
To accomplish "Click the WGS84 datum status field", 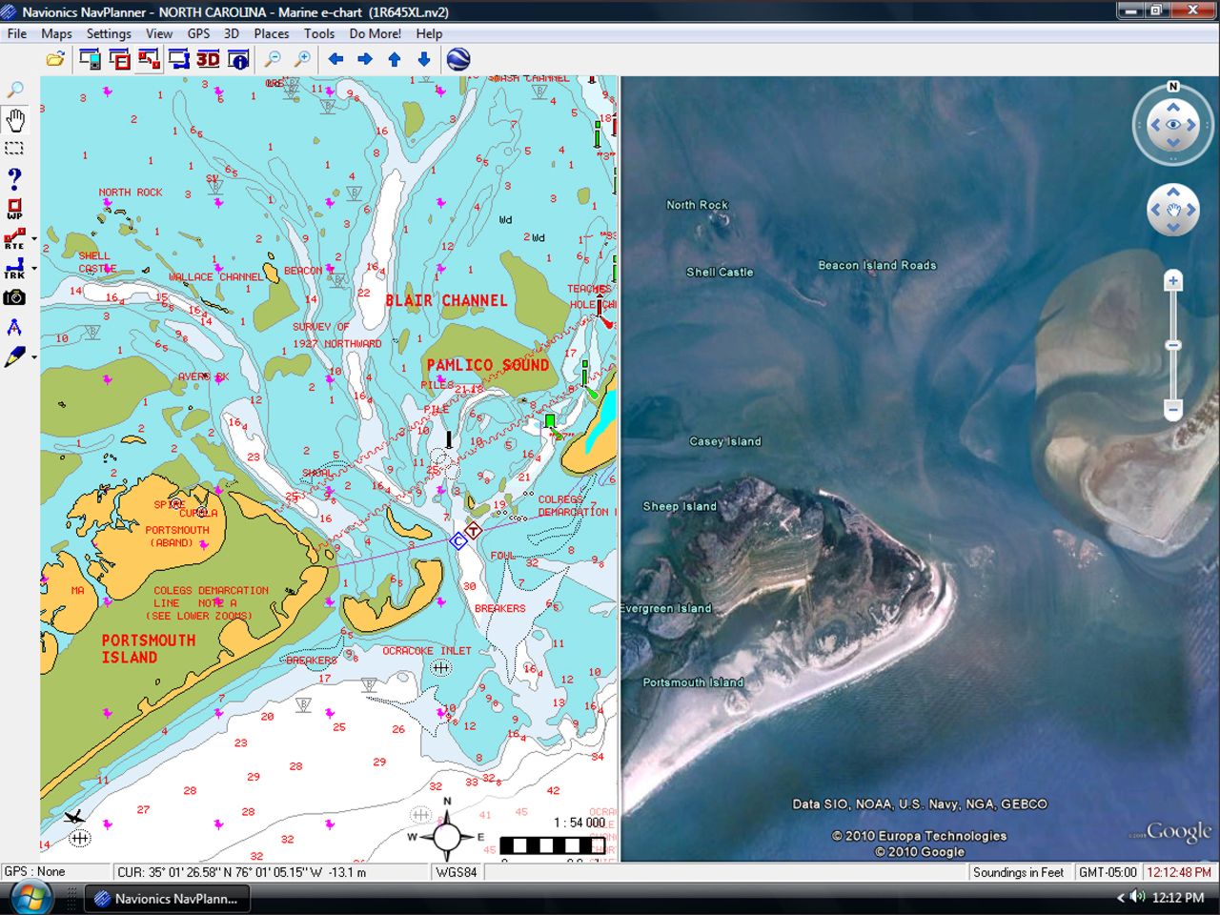I will 457,872.
